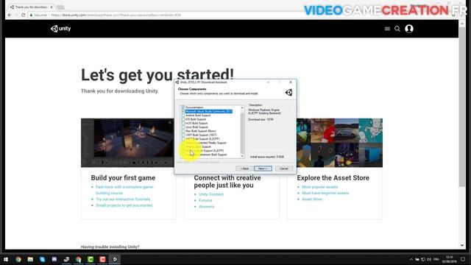Open the 'Small projects to get you started' link
This screenshot has width=471, height=265.
pos(124,205)
